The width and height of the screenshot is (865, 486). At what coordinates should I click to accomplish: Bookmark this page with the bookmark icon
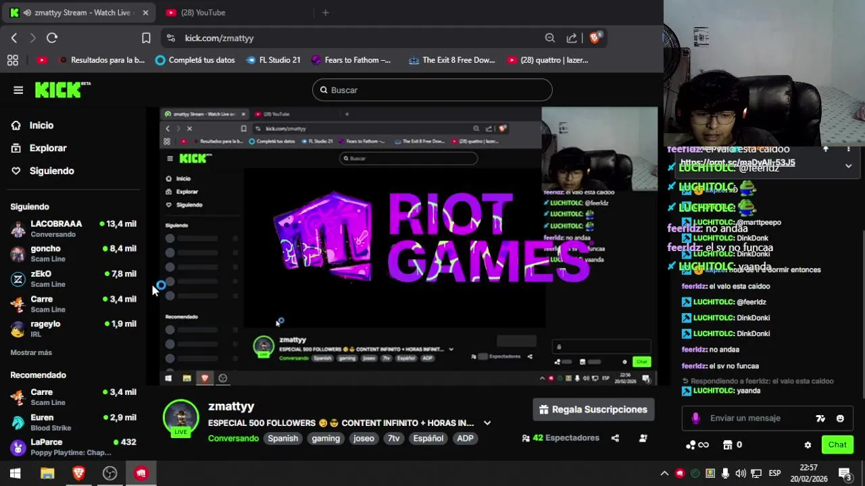coord(146,38)
